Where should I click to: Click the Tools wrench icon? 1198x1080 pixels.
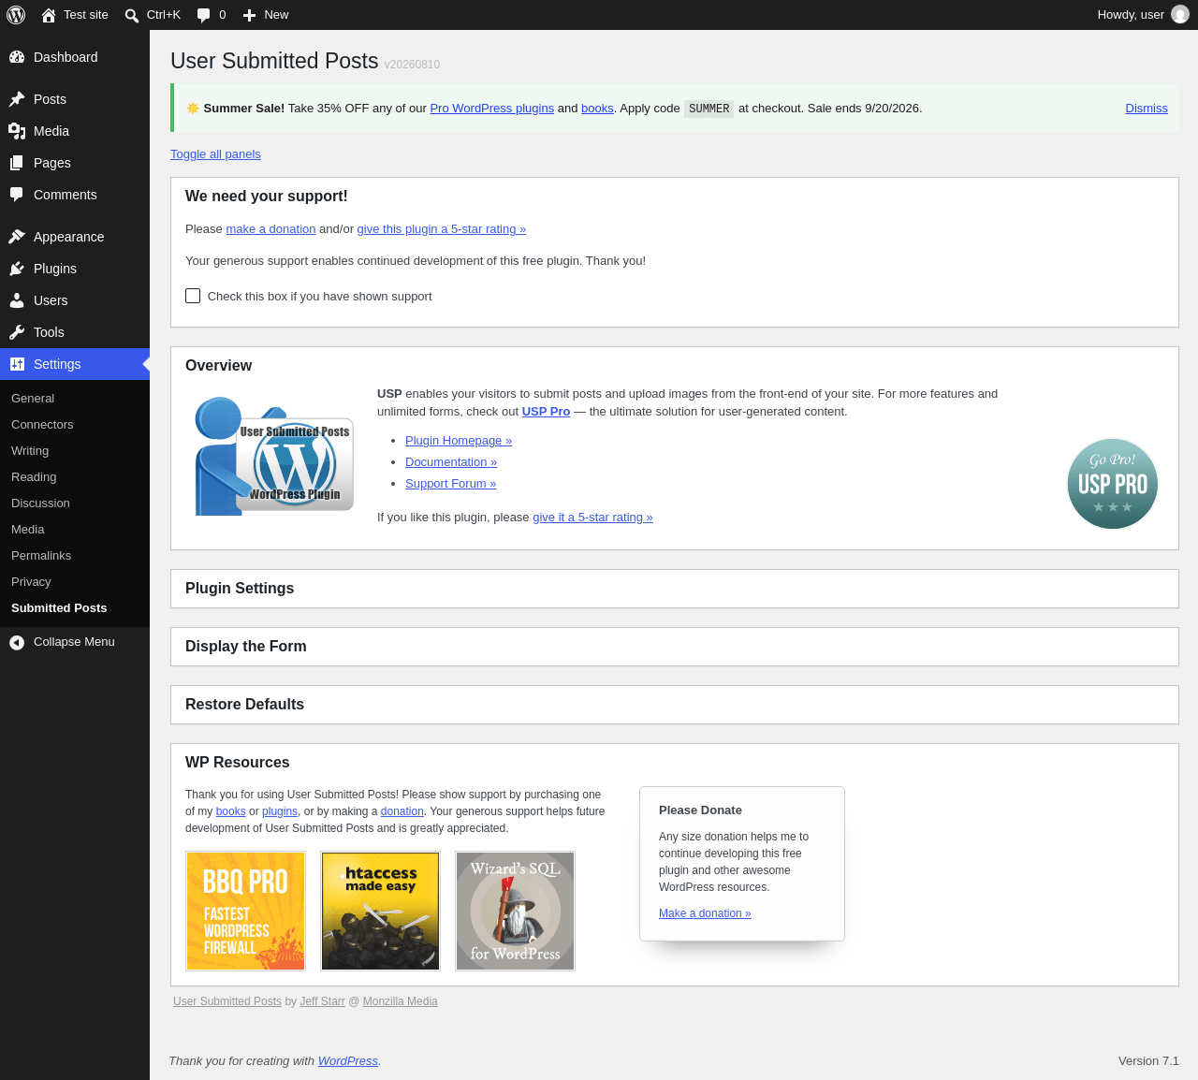(x=17, y=332)
